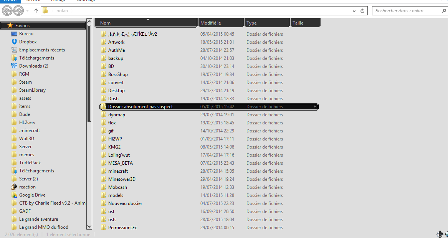Open Dropbox in the Favoris list

tap(28, 42)
